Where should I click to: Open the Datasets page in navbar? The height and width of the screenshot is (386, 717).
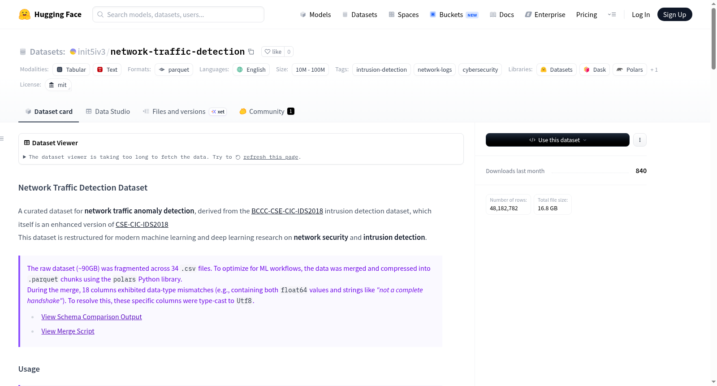(x=359, y=14)
